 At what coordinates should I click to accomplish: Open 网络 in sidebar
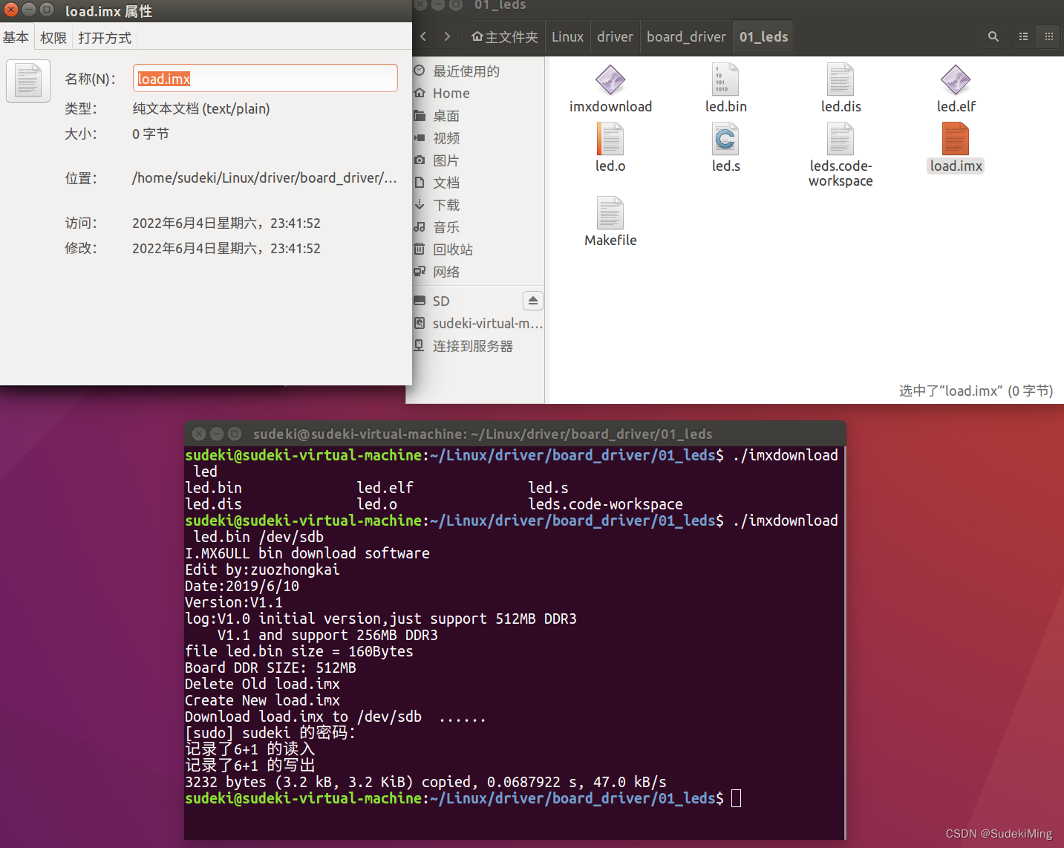point(446,272)
